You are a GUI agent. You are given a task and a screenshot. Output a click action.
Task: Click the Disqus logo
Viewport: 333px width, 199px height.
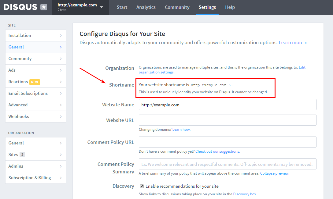click(20, 7)
